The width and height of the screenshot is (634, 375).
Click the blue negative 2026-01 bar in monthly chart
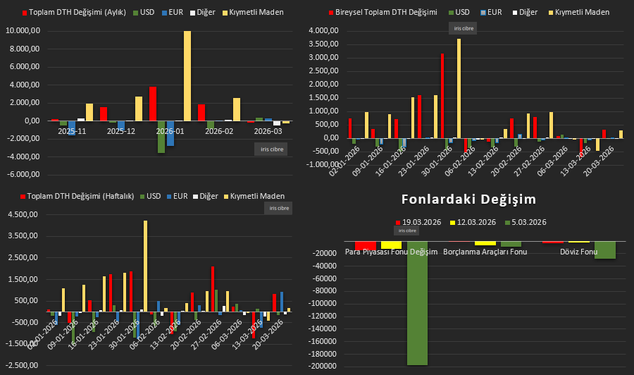coord(170,133)
